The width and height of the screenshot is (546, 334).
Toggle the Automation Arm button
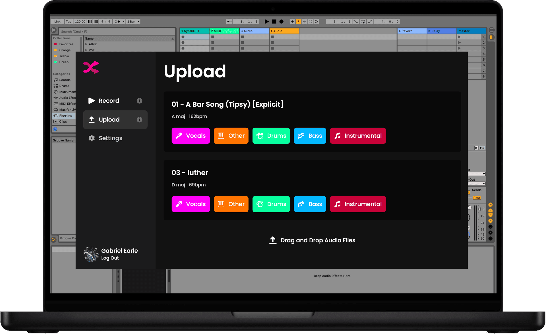point(298,22)
